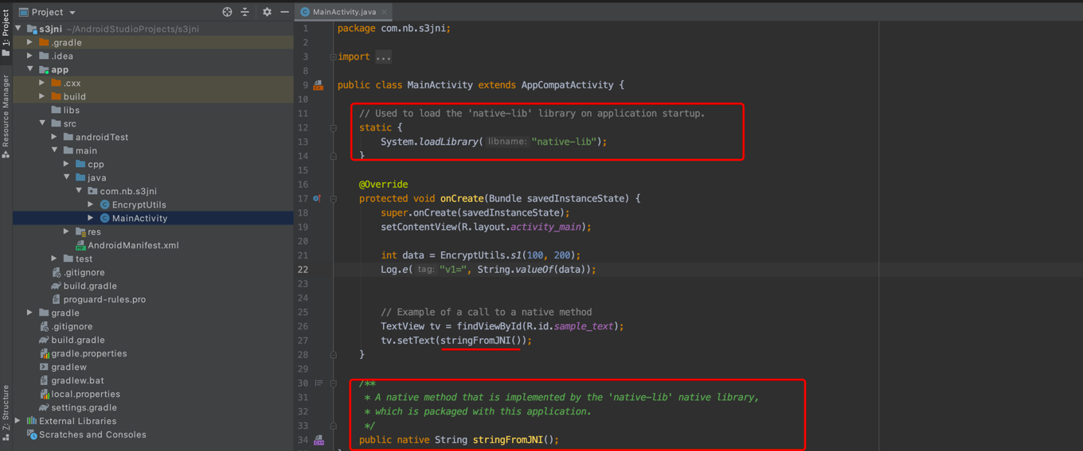Image resolution: width=1083 pixels, height=451 pixels.
Task: Open Project panel settings gear
Action: (x=267, y=12)
